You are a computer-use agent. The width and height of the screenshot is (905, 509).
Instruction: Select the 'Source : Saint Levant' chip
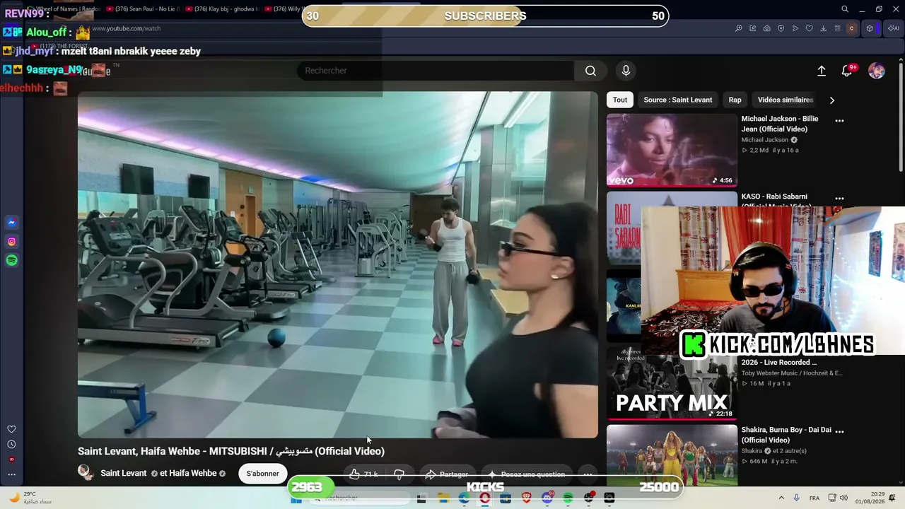[x=678, y=100]
